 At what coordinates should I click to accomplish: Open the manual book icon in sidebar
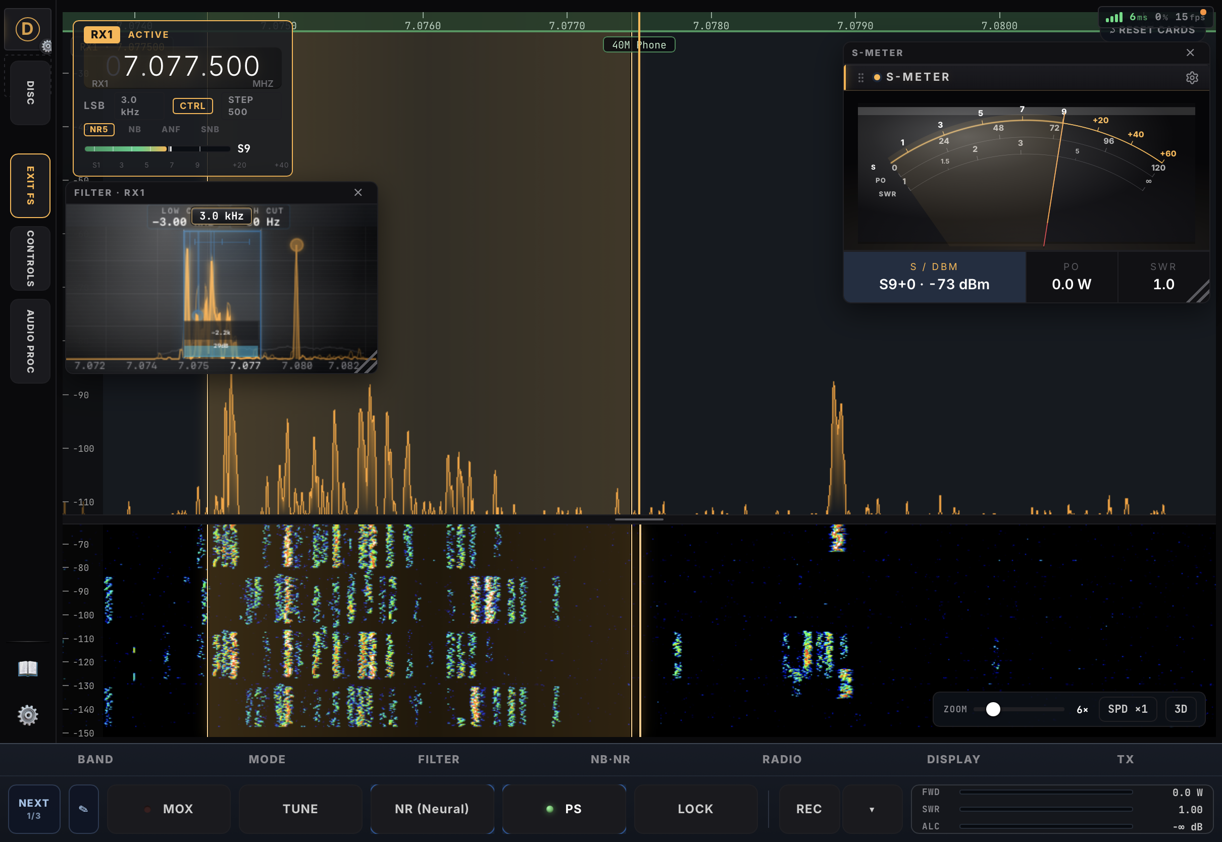click(28, 668)
